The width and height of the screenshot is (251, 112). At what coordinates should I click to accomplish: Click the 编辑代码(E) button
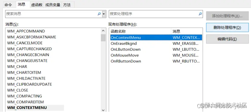click(x=227, y=39)
